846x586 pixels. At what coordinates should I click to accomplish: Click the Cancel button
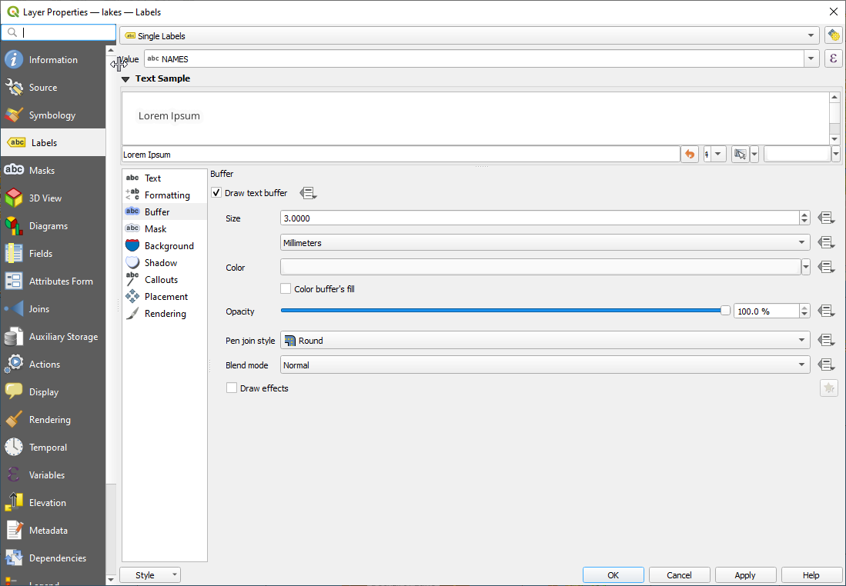[x=679, y=575]
